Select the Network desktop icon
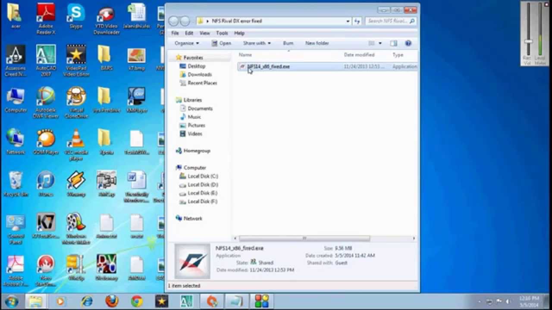The width and height of the screenshot is (552, 310). pyautogui.click(x=16, y=142)
